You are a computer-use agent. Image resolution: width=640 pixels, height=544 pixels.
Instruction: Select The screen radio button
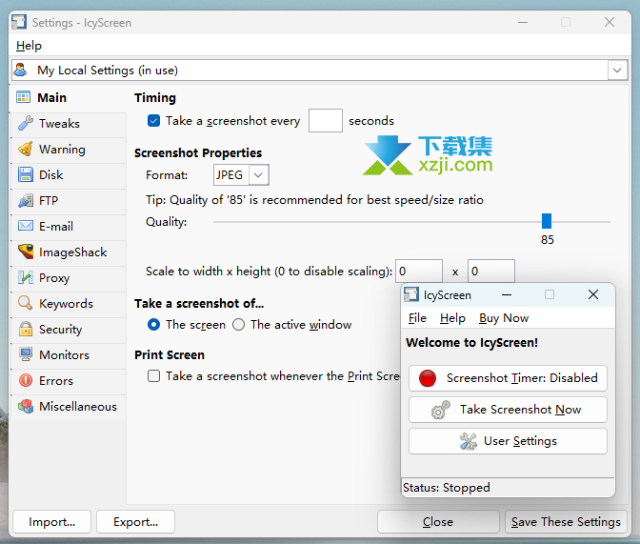(153, 325)
